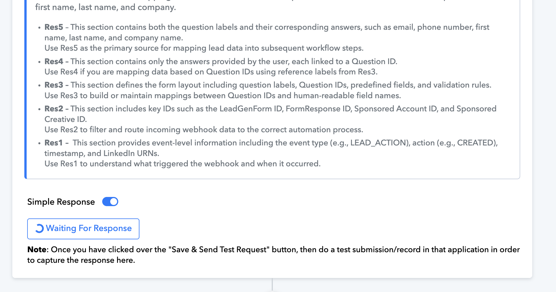Click the line "Use Res4 if you are mapping"
Viewport: 556px width, 292px height.
click(211, 72)
